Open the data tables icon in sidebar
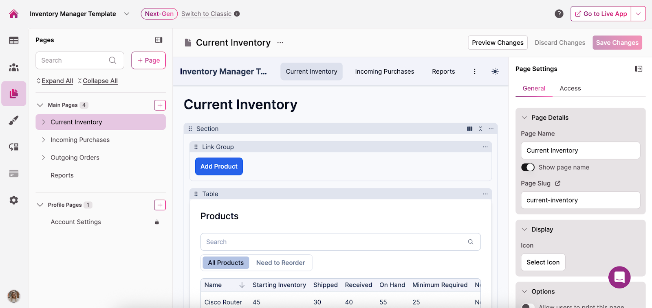Viewport: 652px width, 308px height. (x=14, y=40)
